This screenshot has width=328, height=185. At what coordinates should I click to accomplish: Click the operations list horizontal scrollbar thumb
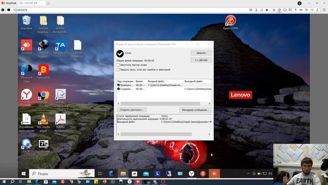[160, 104]
